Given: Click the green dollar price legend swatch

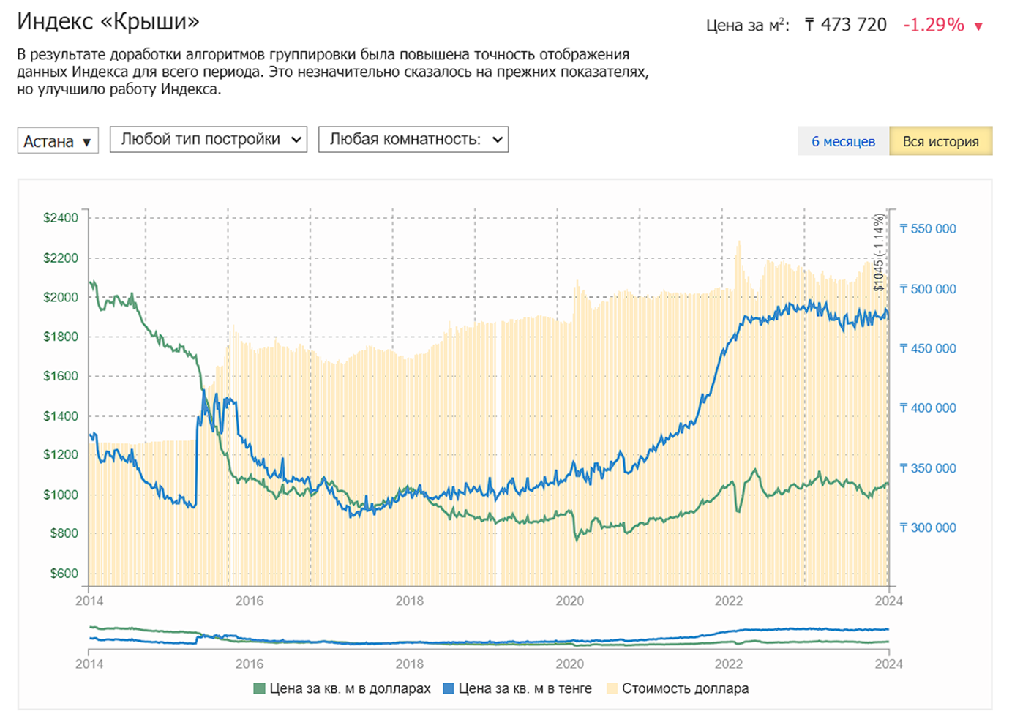Looking at the screenshot, I should click(259, 688).
